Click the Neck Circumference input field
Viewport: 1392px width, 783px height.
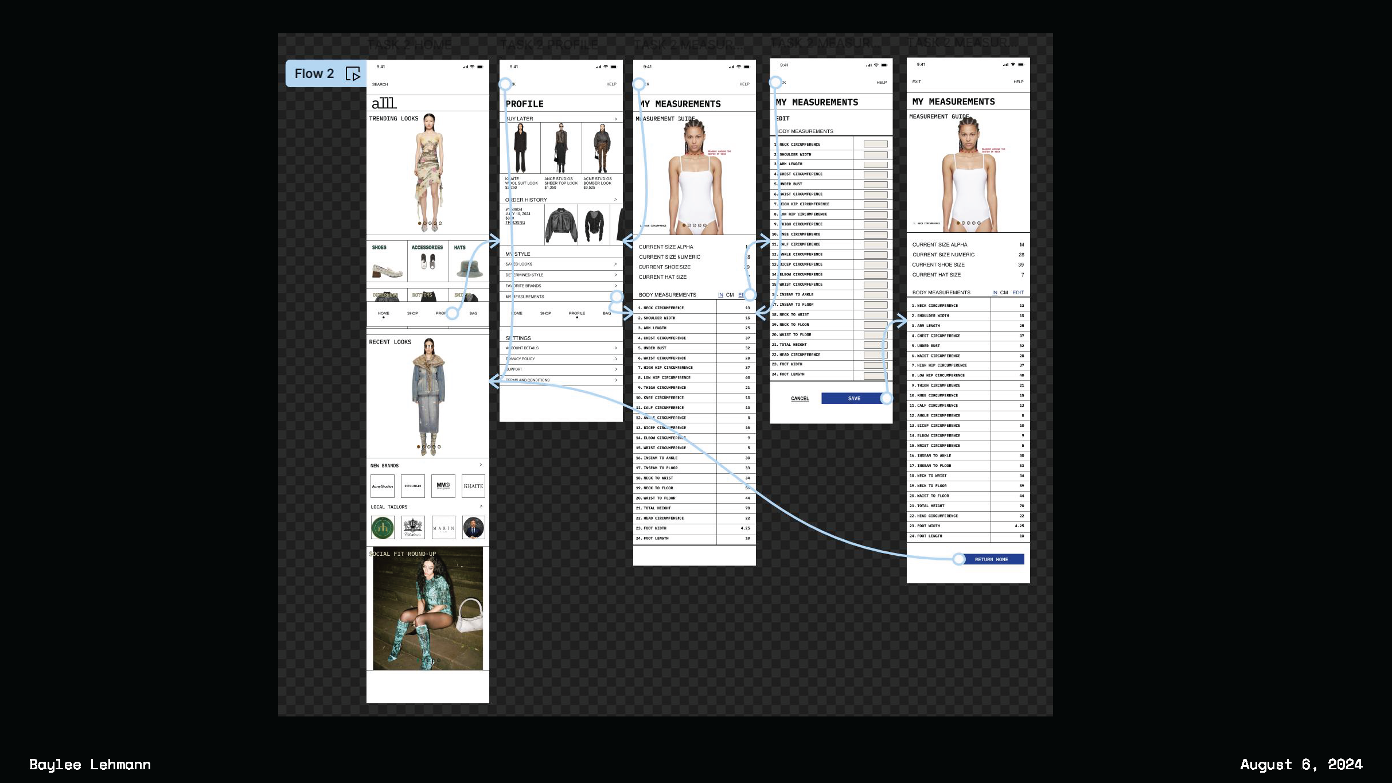(876, 145)
